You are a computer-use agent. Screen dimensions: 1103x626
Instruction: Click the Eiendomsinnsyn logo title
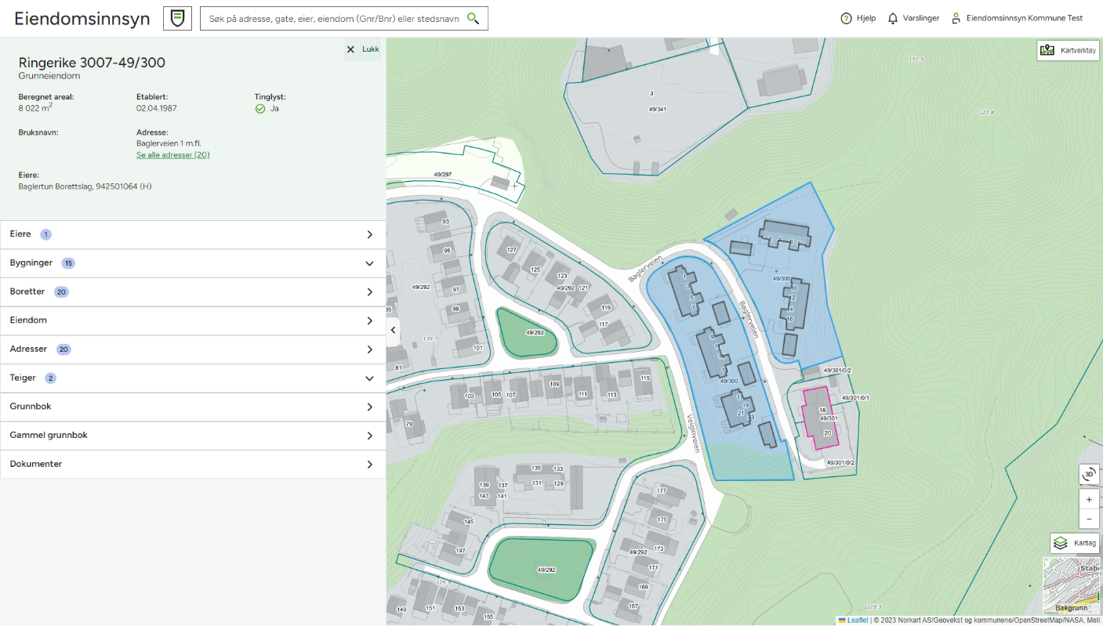82,19
